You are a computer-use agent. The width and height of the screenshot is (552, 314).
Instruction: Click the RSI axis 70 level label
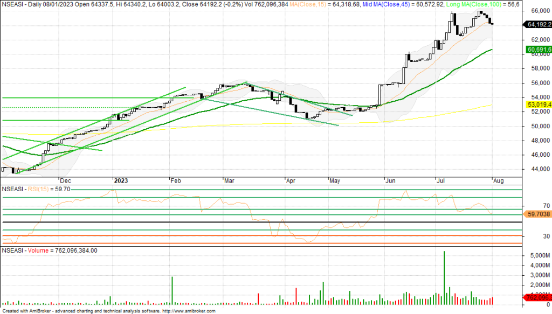click(531, 206)
